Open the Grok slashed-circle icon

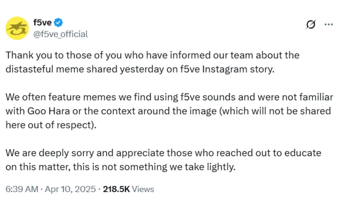coord(311,25)
